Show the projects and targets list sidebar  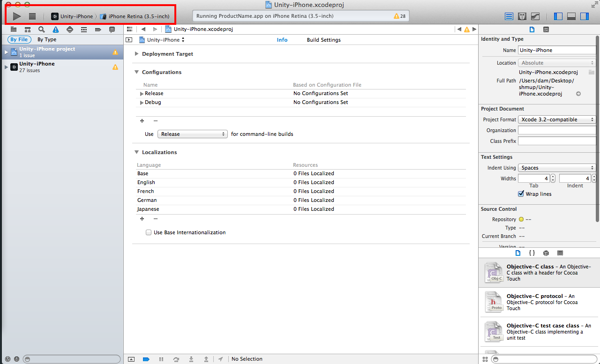[x=129, y=40]
